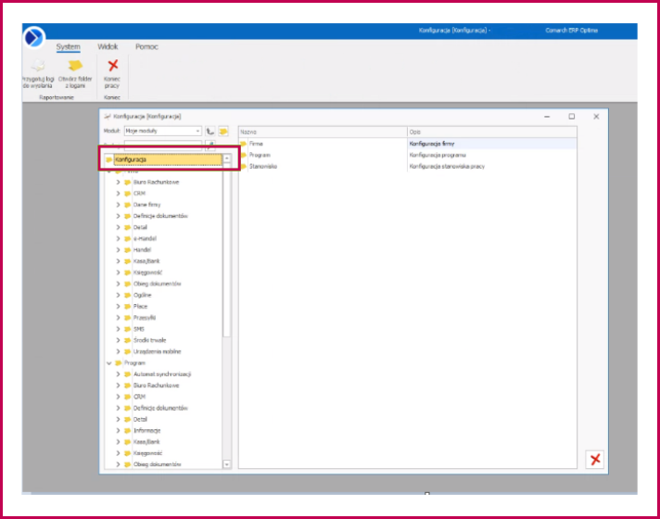Click the Opis column header
The image size is (660, 519).
(x=492, y=132)
